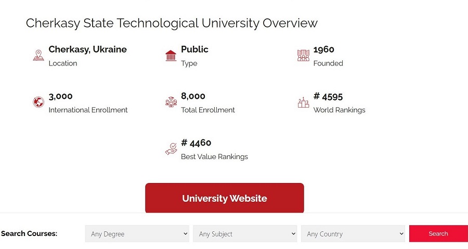This screenshot has width=468, height=249.
Task: Click the Cherkasy, Ukraine location text
Action: click(87, 49)
